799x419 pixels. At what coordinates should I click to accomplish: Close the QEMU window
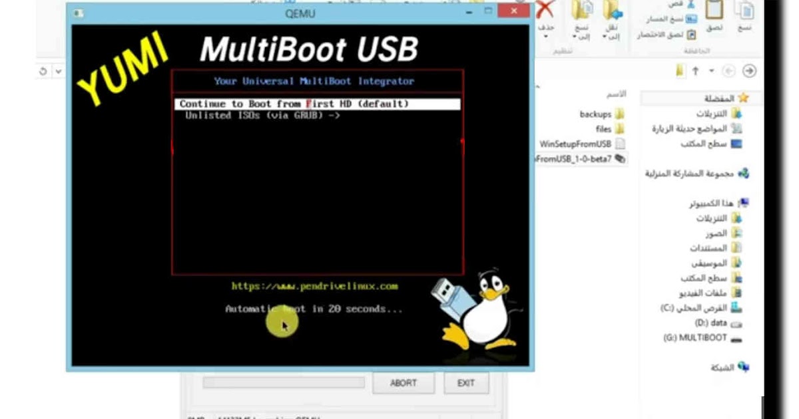[x=515, y=11]
